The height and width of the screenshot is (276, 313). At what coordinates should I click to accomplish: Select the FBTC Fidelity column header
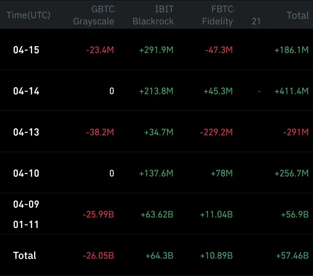[x=218, y=15]
